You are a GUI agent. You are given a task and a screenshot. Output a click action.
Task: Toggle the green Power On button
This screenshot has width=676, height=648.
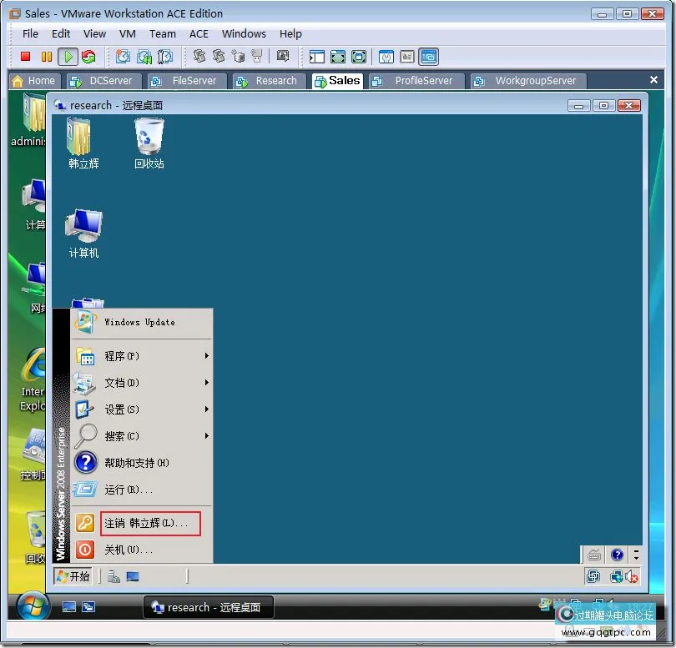(x=66, y=57)
